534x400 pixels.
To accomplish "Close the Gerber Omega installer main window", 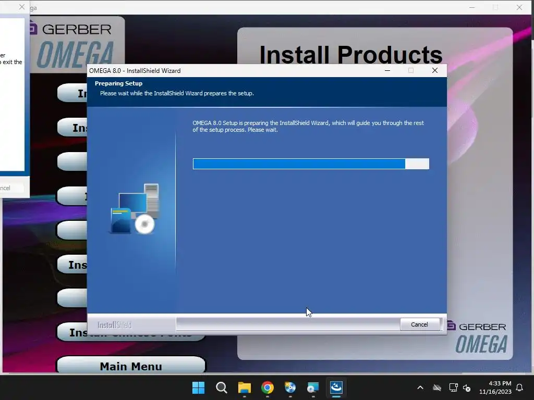I will click(519, 7).
